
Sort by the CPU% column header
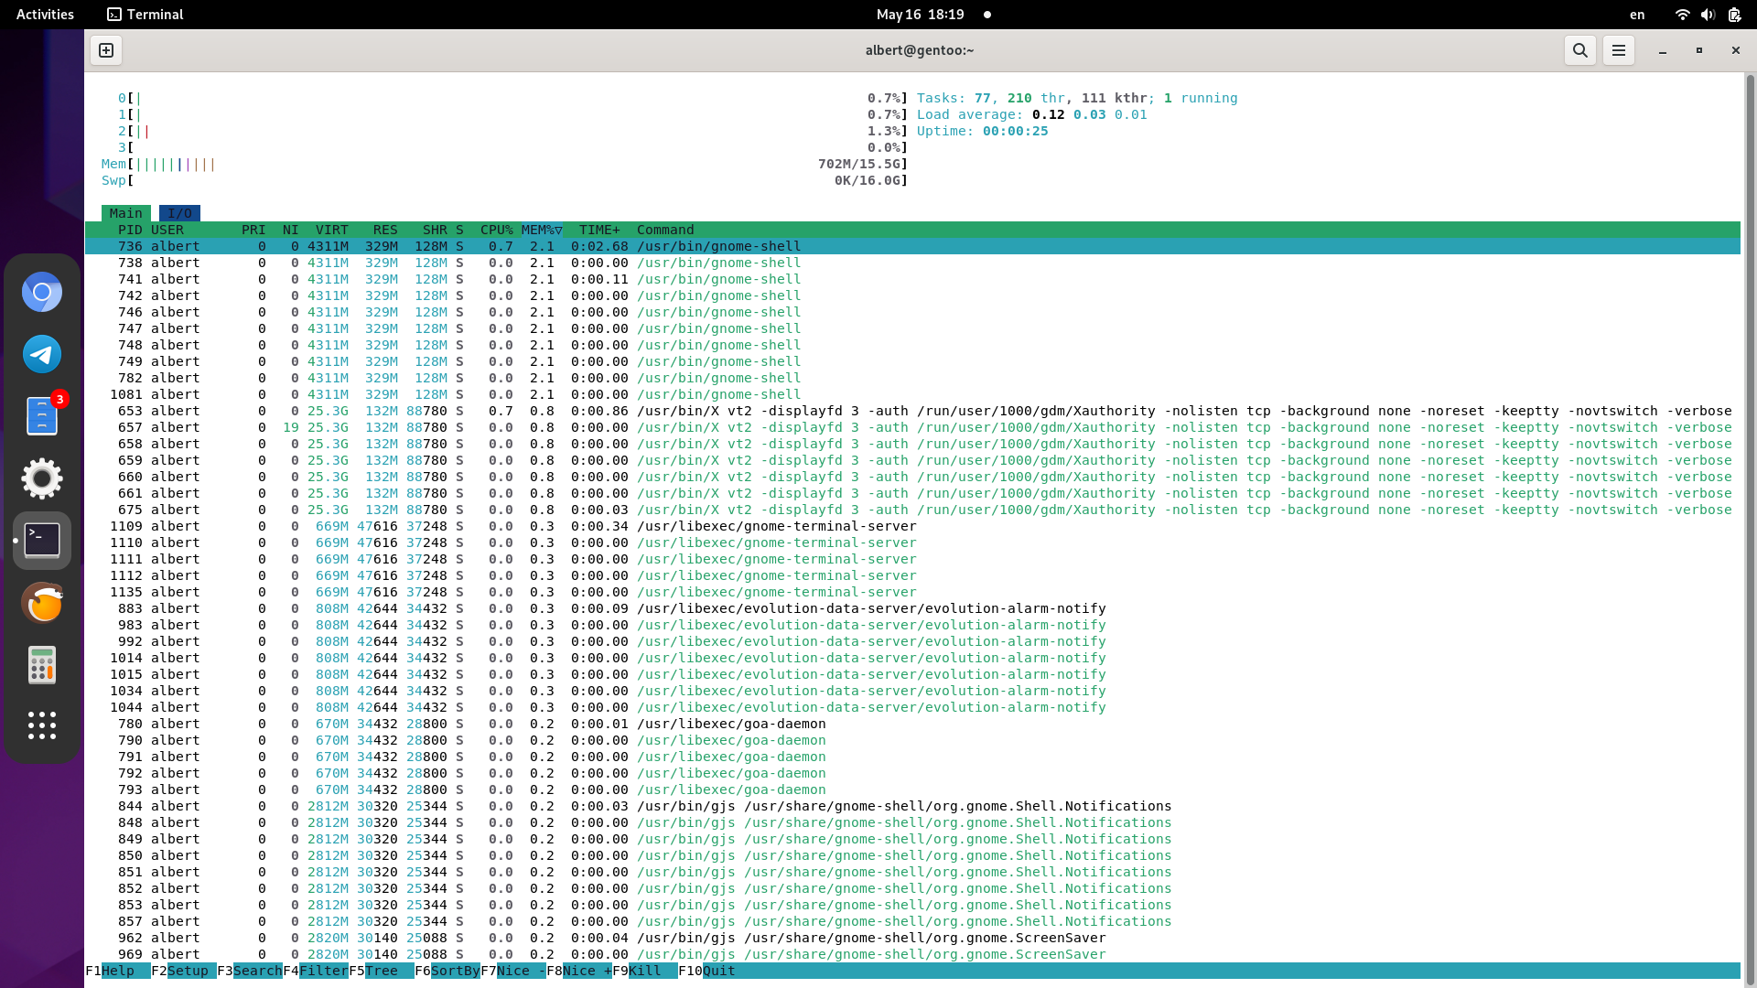pos(497,230)
